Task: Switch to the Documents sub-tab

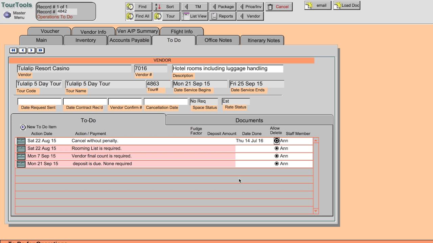Action: [x=249, y=120]
